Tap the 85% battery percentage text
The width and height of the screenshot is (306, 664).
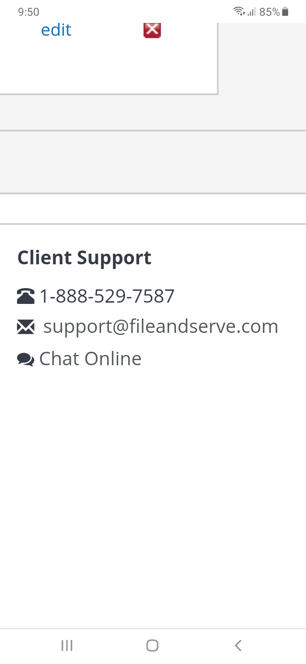click(269, 12)
